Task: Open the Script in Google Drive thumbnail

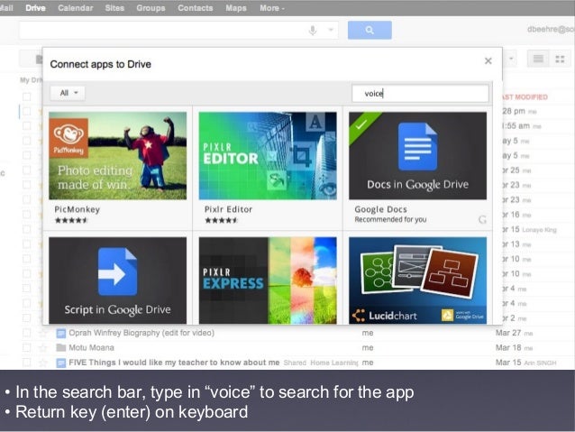Action: pos(118,280)
